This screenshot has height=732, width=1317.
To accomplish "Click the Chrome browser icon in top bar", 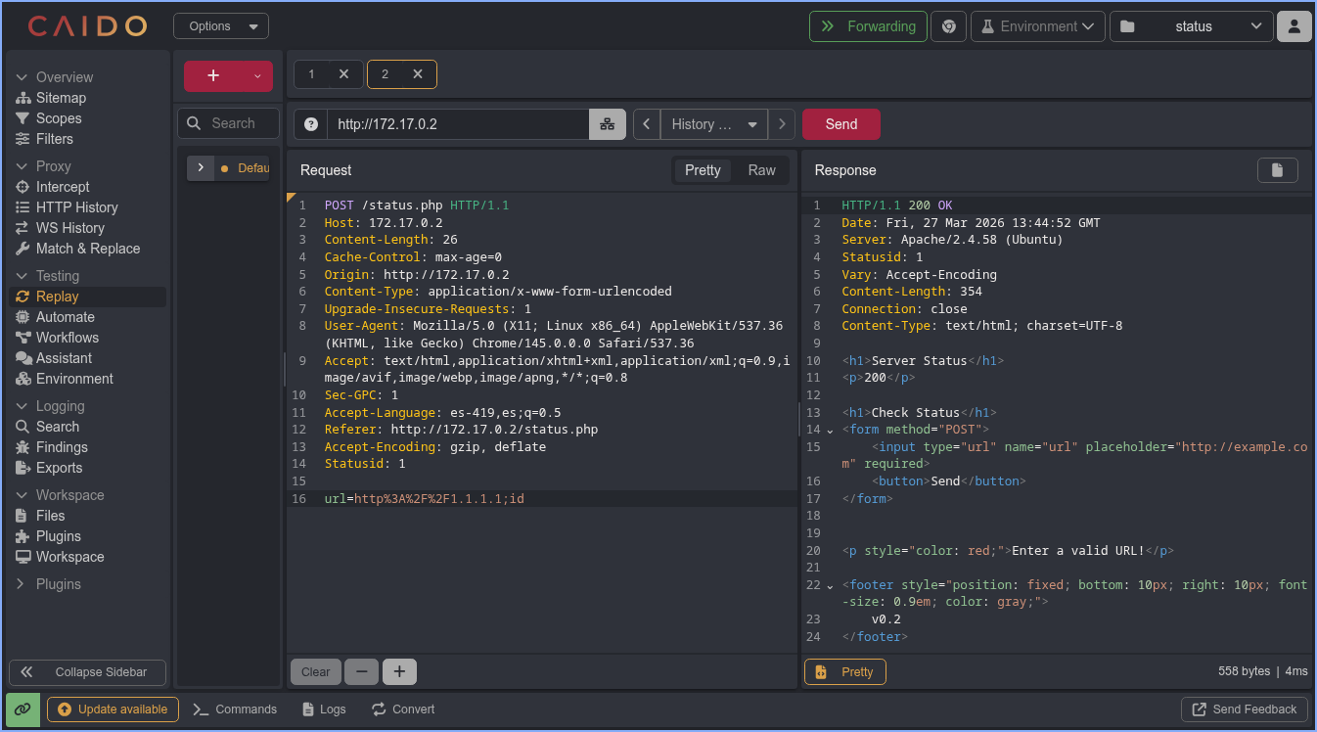I will (948, 26).
